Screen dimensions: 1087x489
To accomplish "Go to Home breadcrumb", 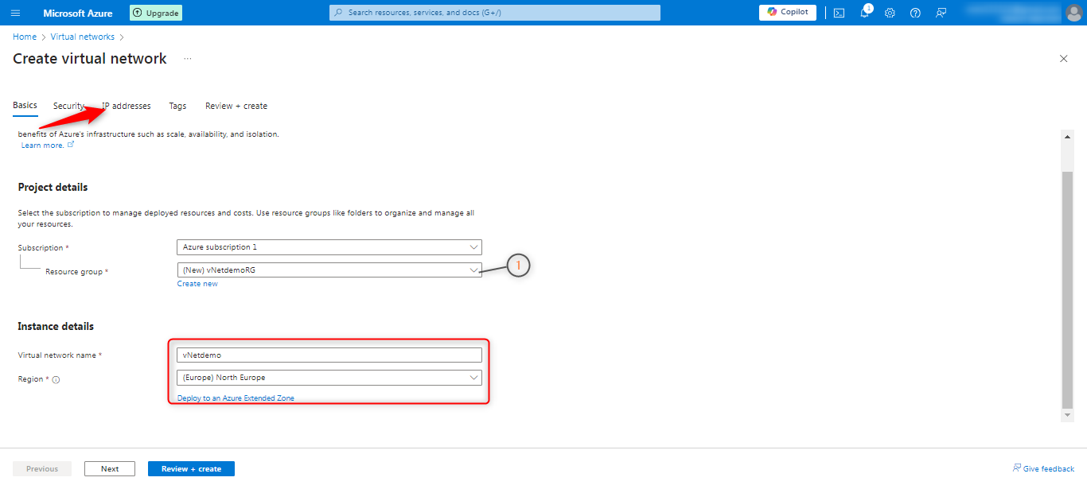I will (25, 37).
